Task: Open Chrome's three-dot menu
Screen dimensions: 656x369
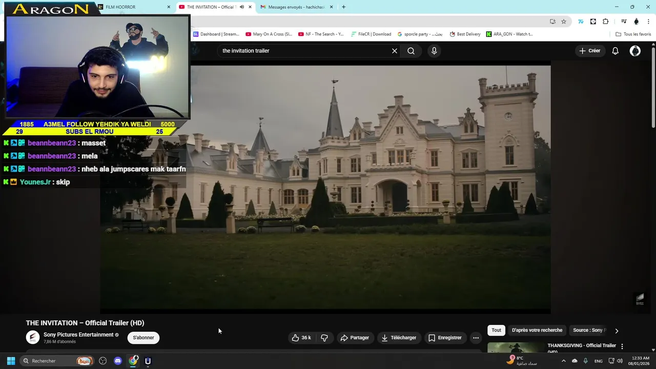Action: [x=649, y=22]
